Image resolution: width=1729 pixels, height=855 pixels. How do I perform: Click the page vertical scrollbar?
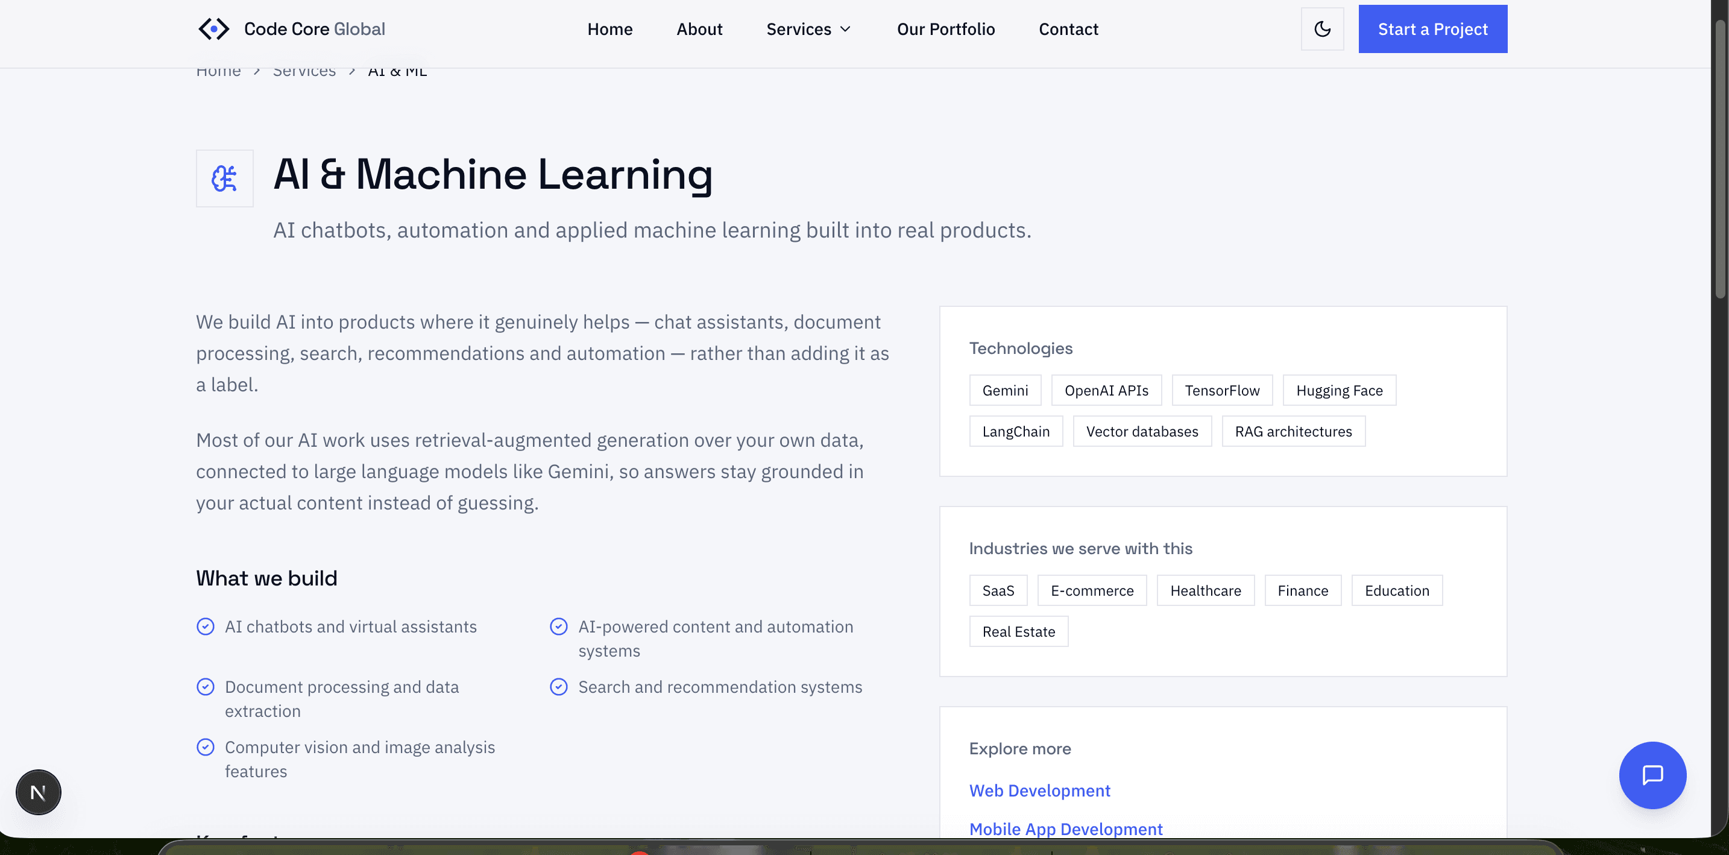pyautogui.click(x=1719, y=158)
